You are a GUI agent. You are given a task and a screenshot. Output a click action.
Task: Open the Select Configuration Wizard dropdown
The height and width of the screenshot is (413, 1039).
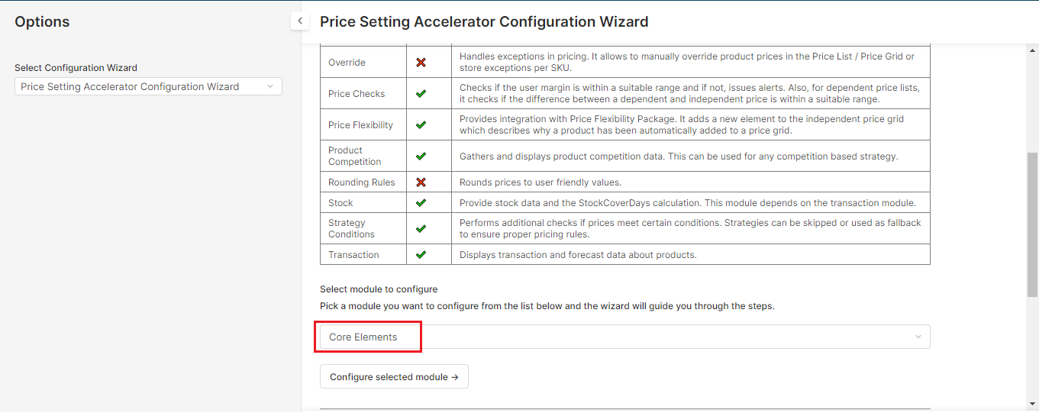point(148,87)
